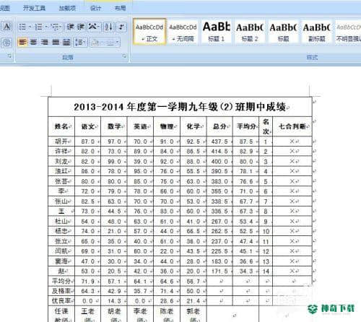361x322 pixels.
Task: Open the shading color dropdown arrow
Action: tap(117, 43)
